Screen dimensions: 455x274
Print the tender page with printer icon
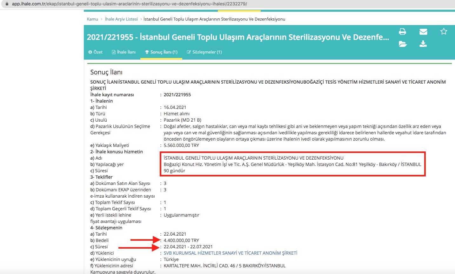[402, 31]
